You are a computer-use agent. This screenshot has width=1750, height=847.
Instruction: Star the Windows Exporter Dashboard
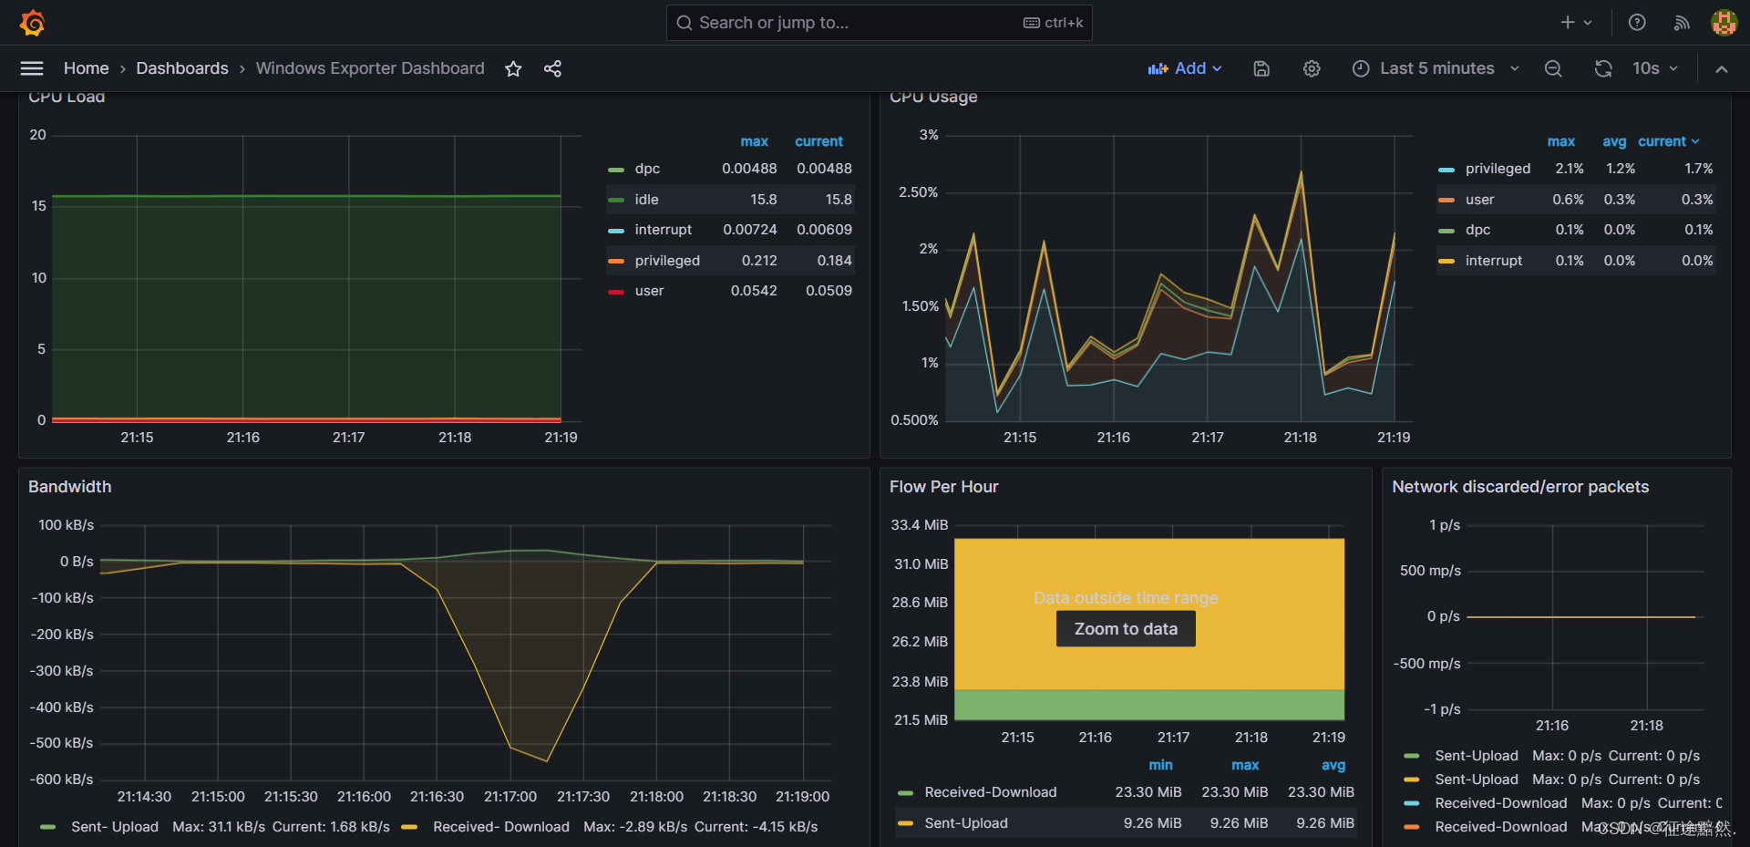coord(513,68)
